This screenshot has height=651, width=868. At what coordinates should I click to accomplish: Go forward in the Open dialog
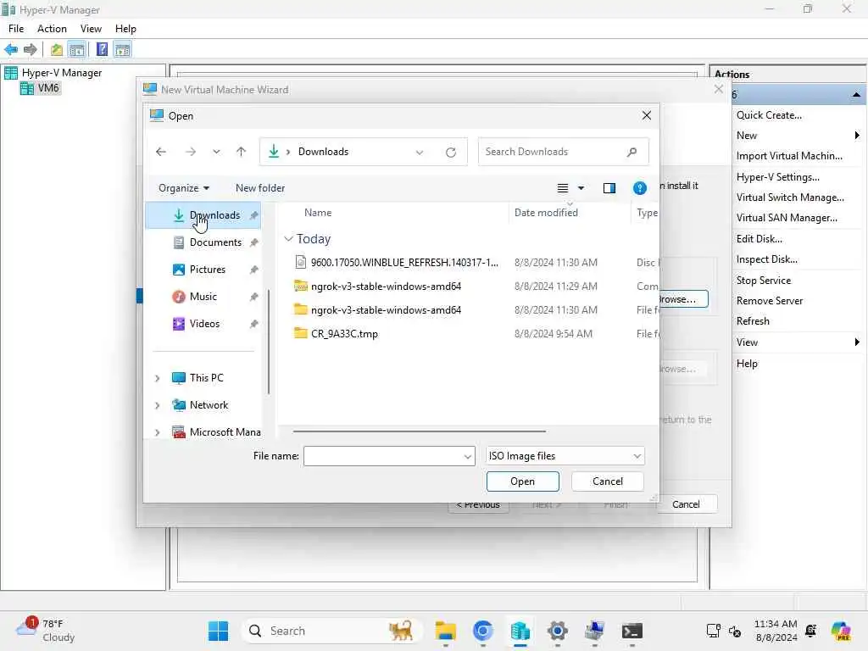click(191, 152)
